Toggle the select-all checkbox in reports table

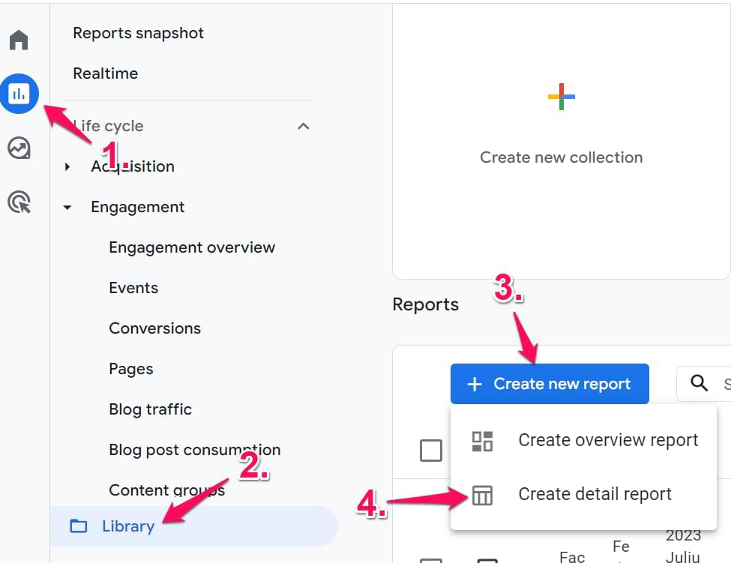tap(430, 451)
